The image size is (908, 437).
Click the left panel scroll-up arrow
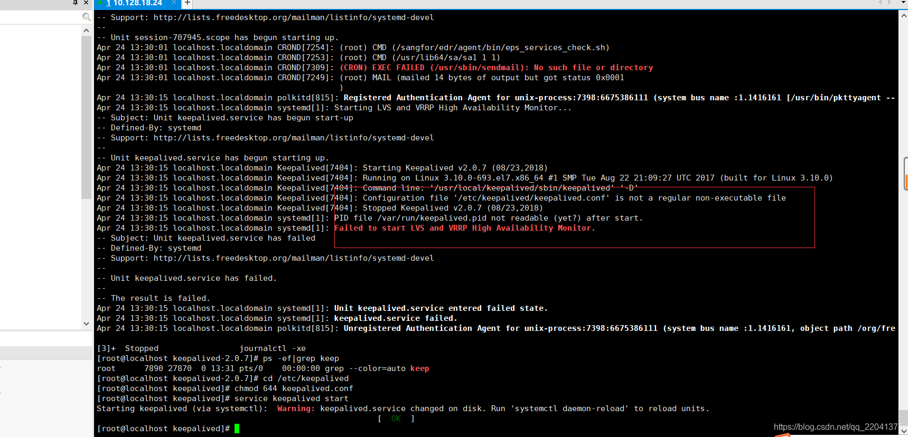click(x=86, y=31)
